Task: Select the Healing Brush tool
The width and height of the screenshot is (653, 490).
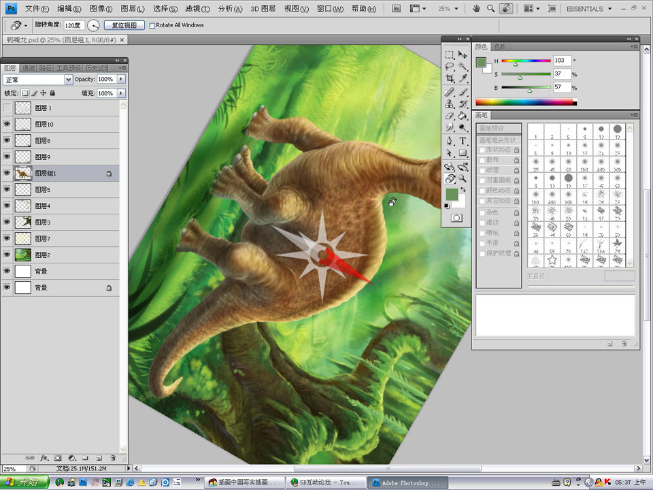Action: pyautogui.click(x=449, y=92)
